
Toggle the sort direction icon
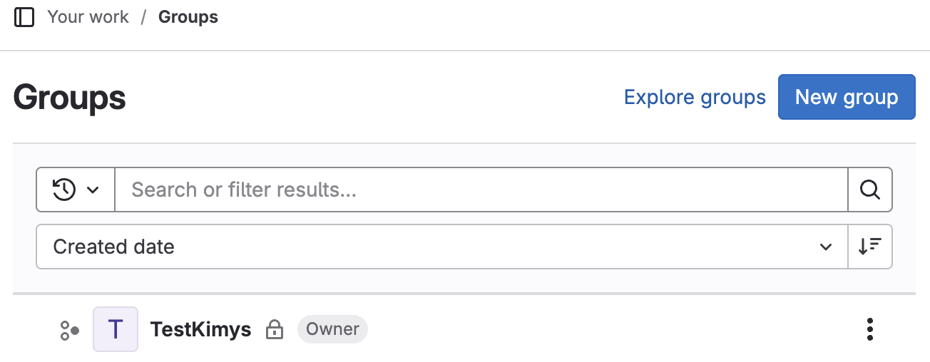(x=869, y=247)
